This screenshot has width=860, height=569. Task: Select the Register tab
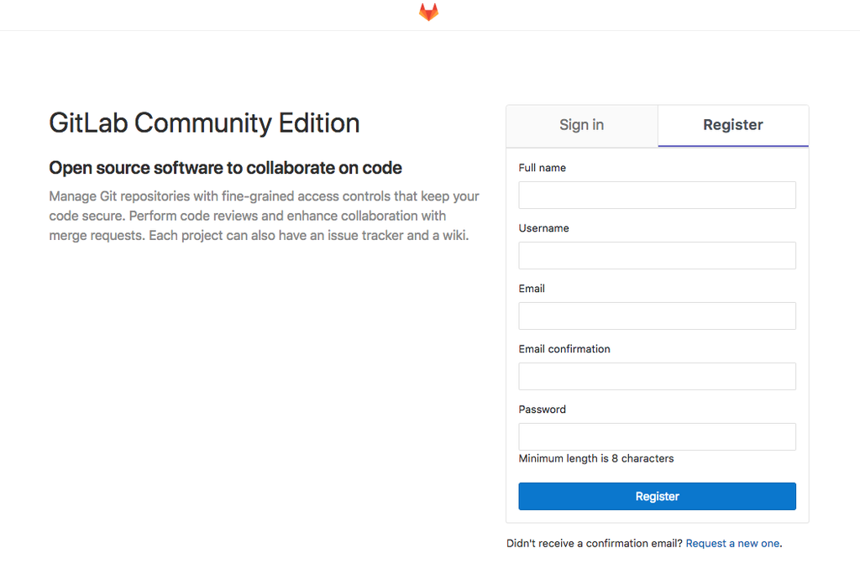click(732, 126)
